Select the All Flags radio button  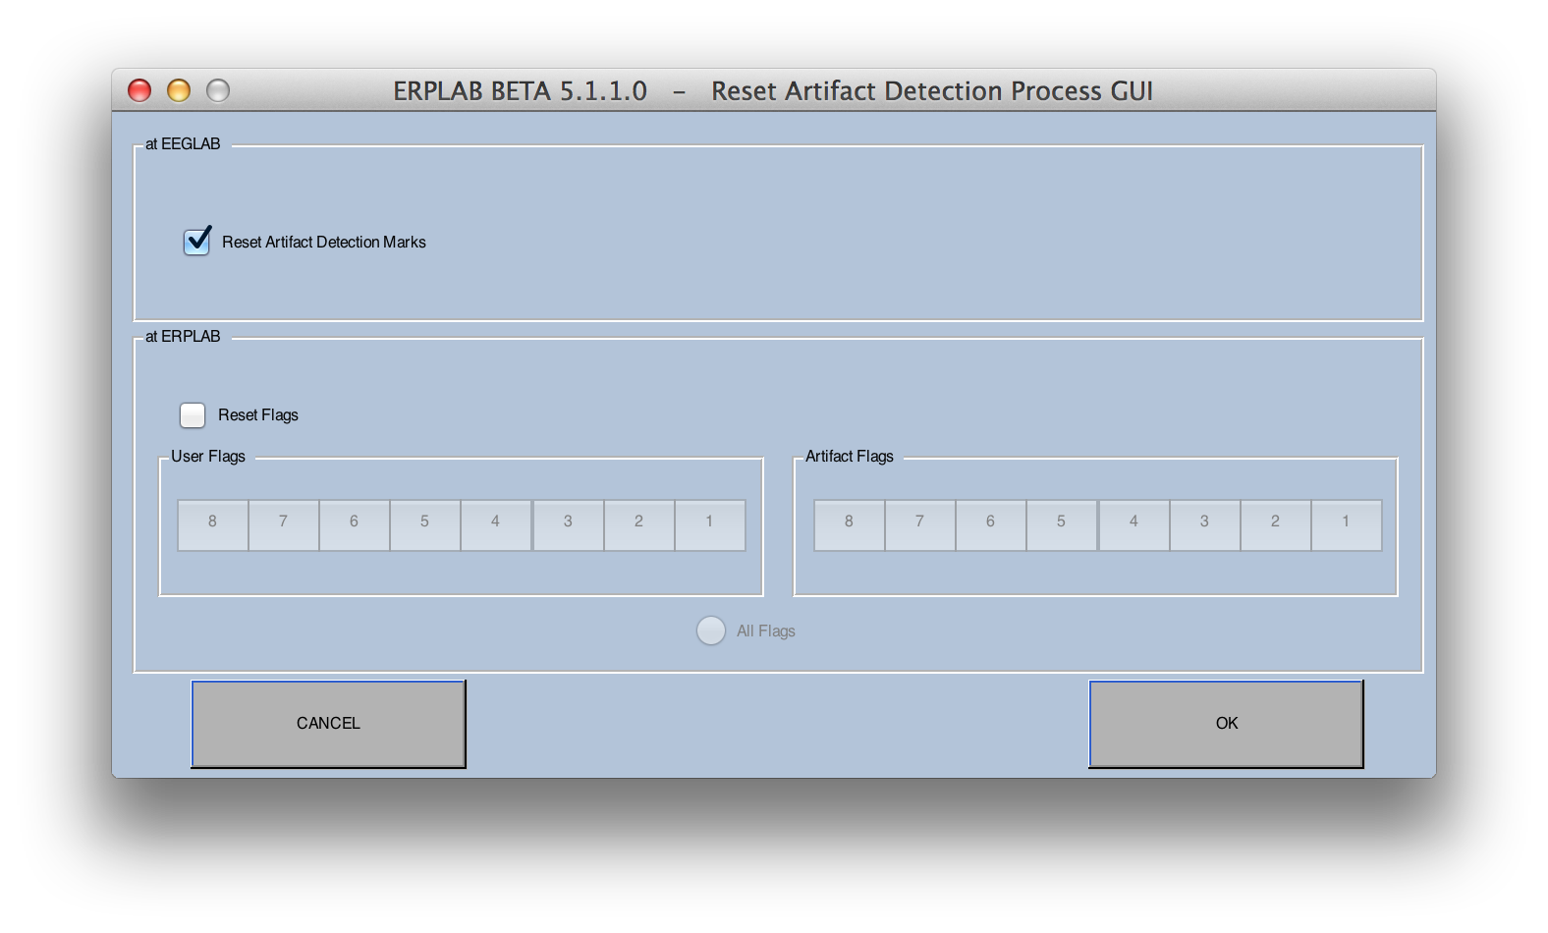(711, 631)
